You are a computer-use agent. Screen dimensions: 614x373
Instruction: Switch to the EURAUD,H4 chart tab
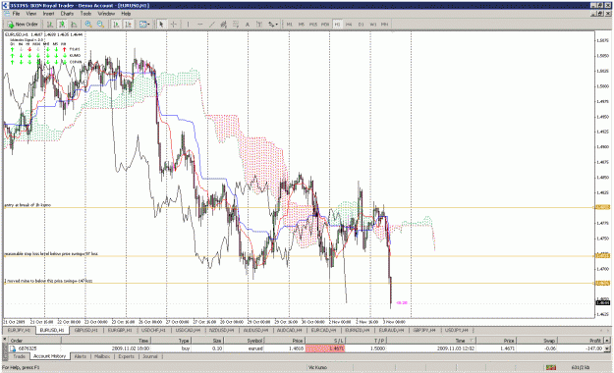point(391,331)
